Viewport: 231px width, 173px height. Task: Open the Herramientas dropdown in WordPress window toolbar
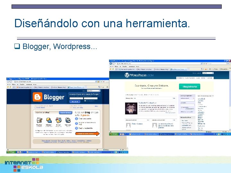point(225,69)
